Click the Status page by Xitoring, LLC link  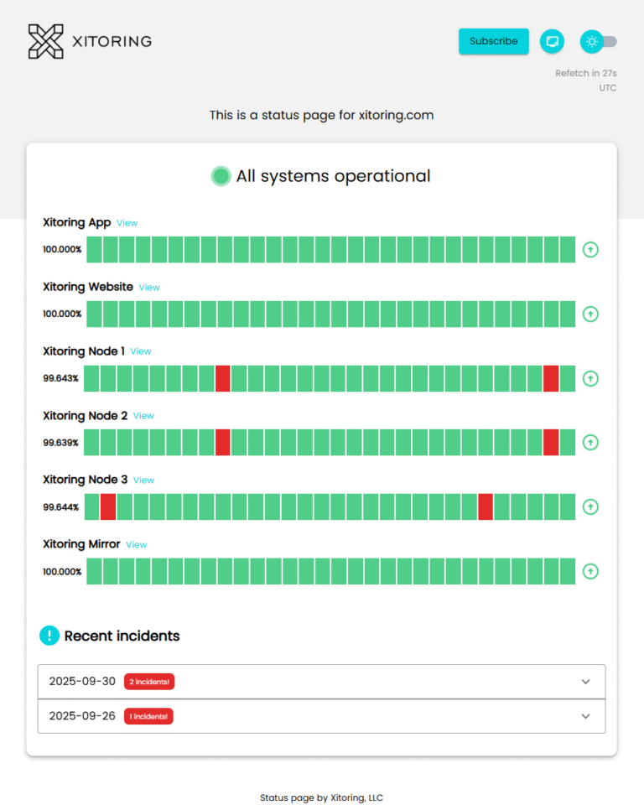pos(321,797)
